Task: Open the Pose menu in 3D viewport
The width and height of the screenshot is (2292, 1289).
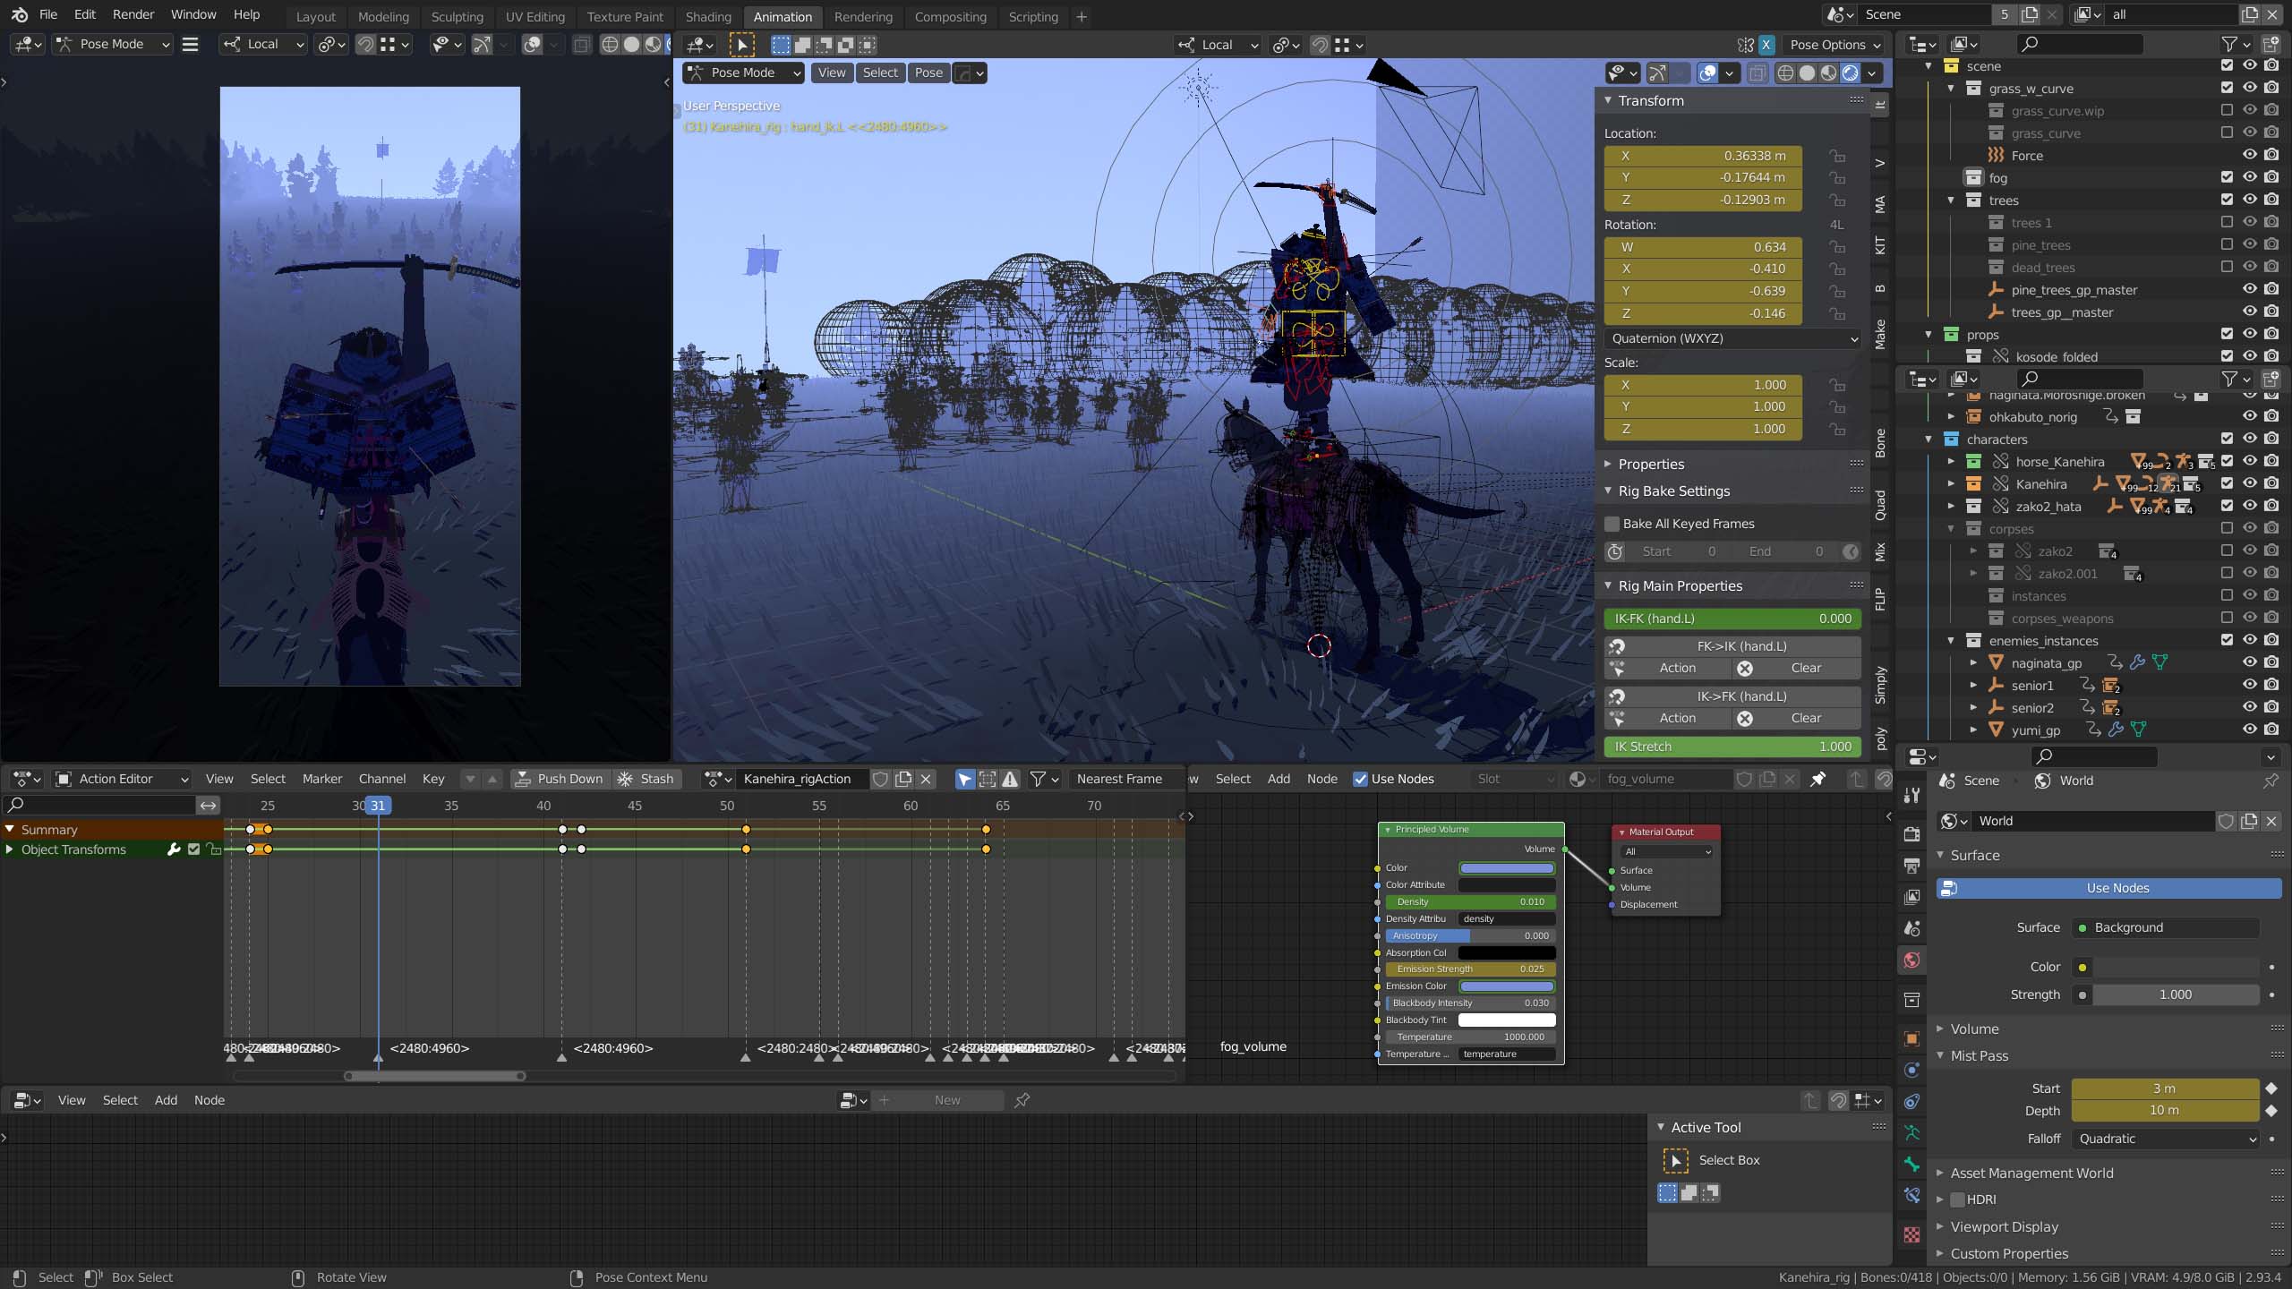Action: tap(928, 73)
